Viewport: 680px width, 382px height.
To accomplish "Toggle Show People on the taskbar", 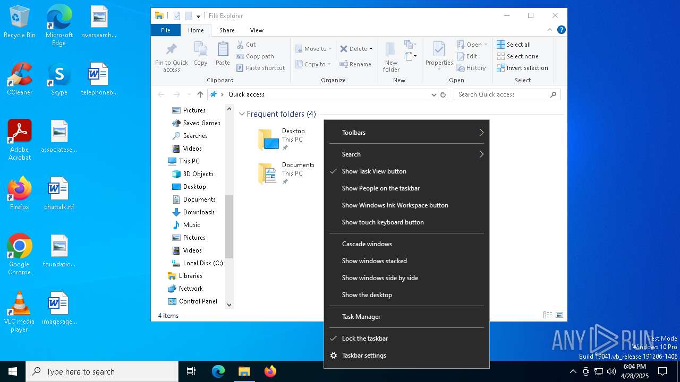I will 406,188.
